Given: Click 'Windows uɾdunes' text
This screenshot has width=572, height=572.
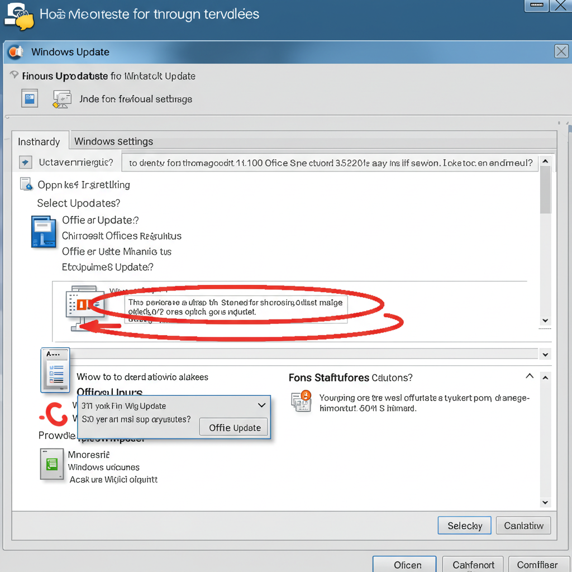Looking at the screenshot, I should [103, 468].
